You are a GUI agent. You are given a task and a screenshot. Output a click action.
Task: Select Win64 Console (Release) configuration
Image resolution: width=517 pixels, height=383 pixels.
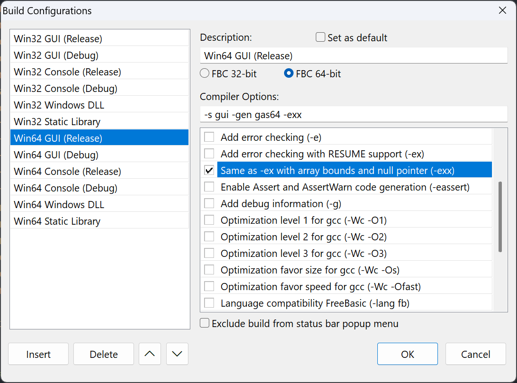pos(99,172)
